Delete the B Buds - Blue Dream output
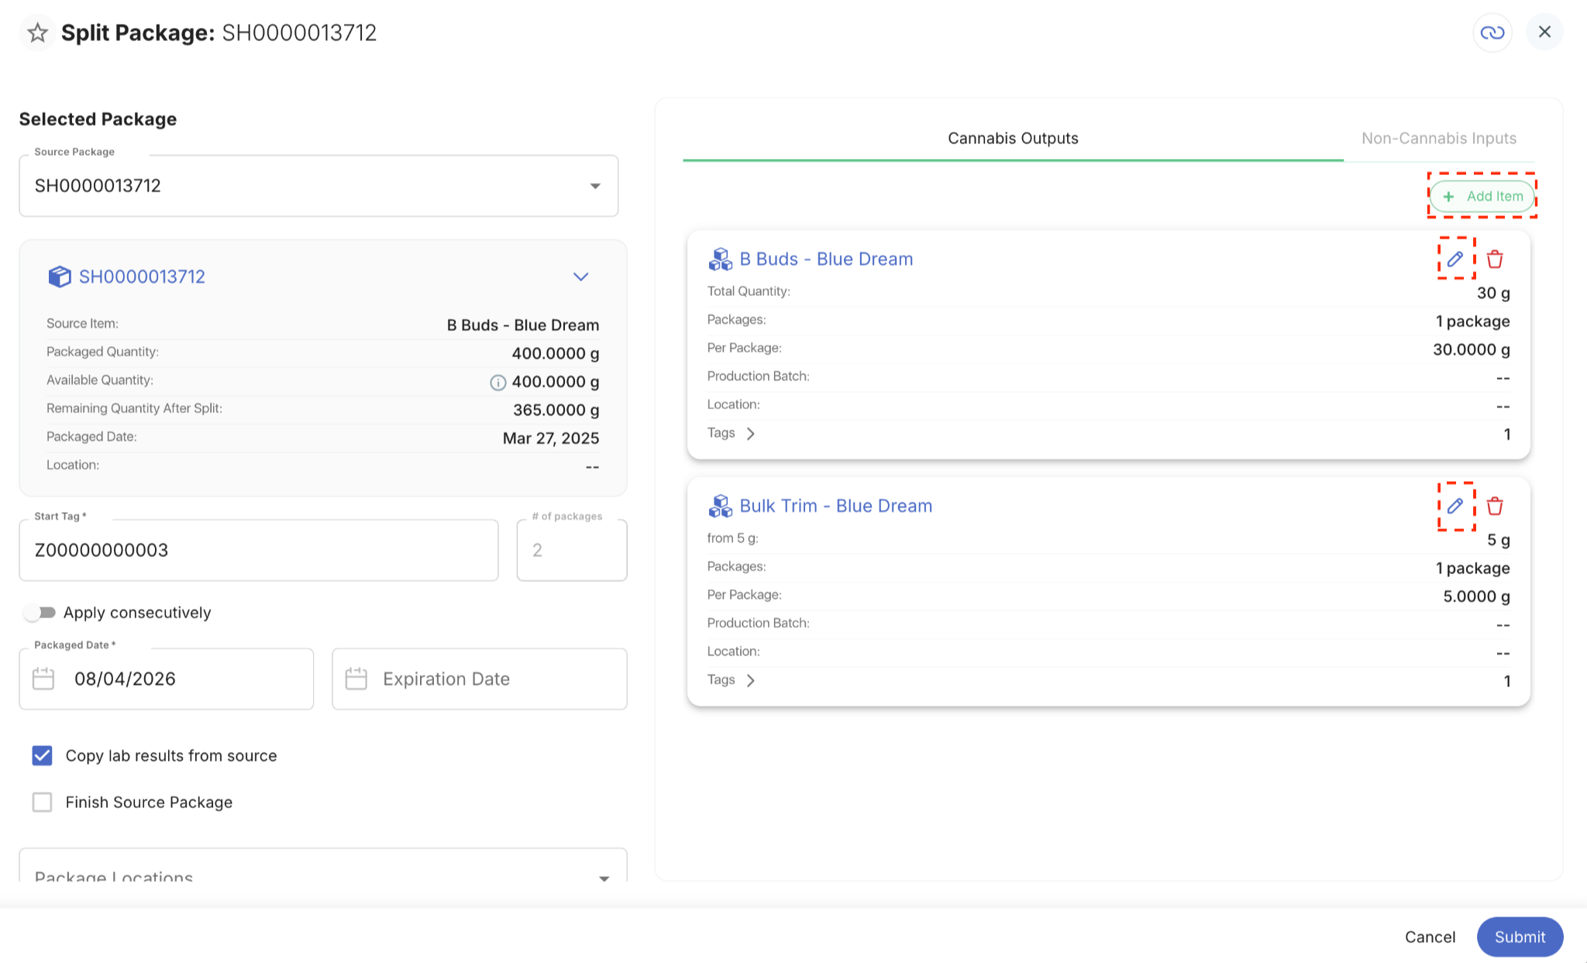 coord(1495,259)
